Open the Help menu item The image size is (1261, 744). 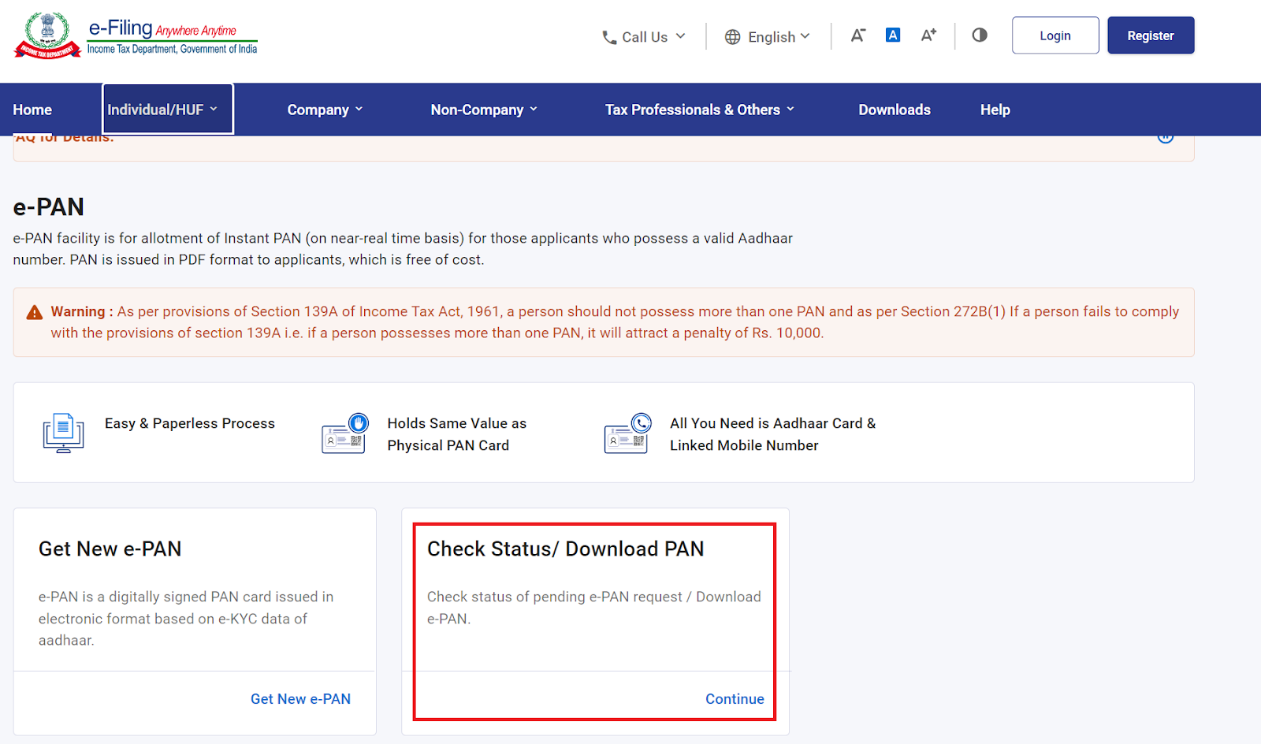[995, 110]
